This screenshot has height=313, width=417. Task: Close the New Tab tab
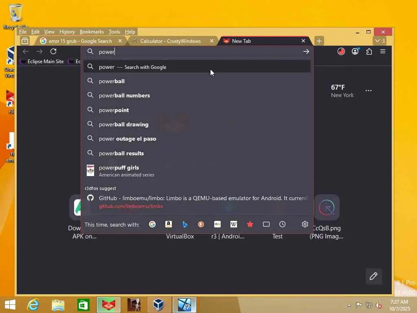pyautogui.click(x=303, y=41)
